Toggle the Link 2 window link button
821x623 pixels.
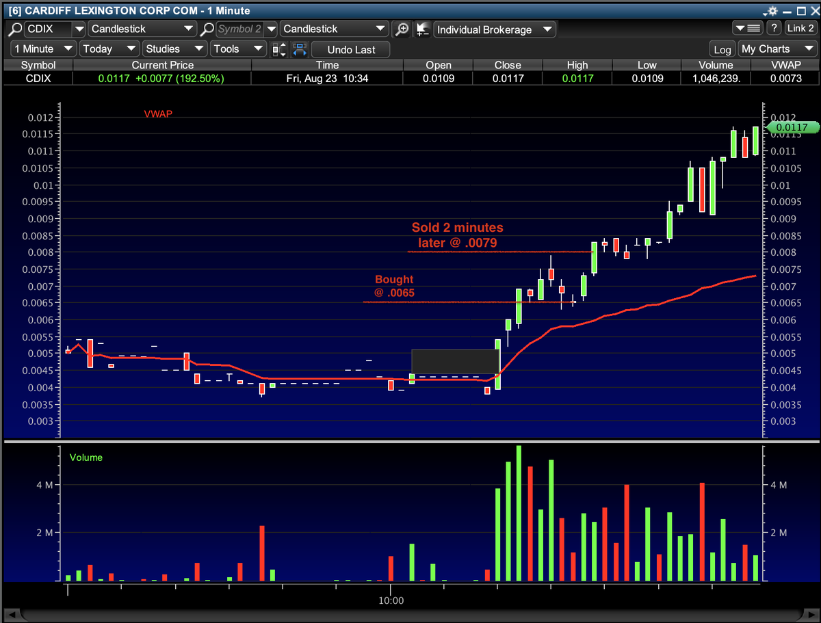pos(800,29)
